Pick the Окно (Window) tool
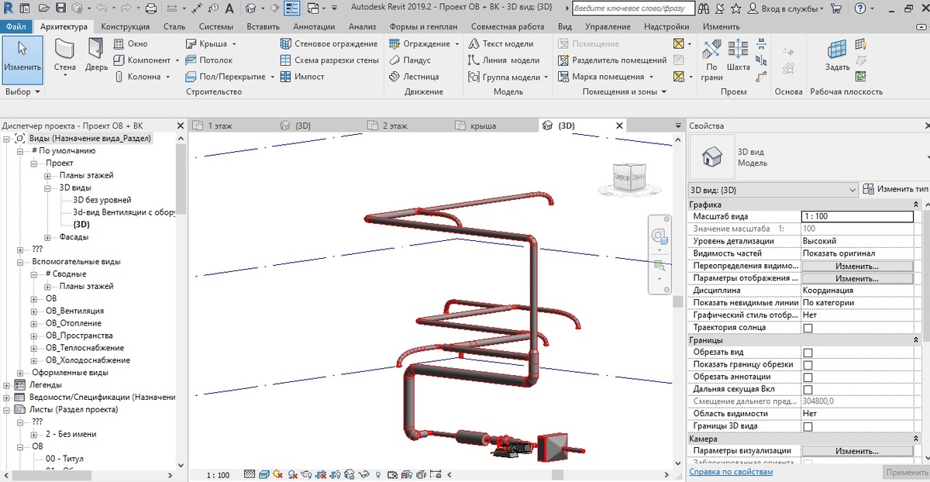This screenshot has width=930, height=482. click(131, 43)
